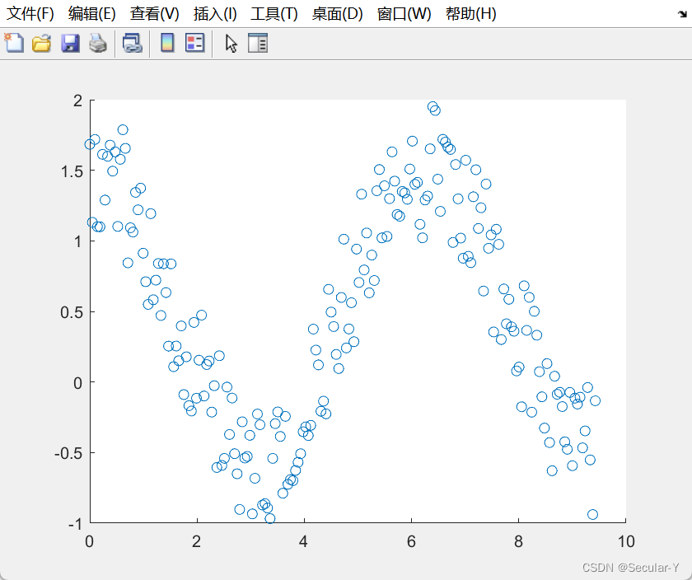Click the x-axis tick label 4
Viewport: 692px width, 580px height.
(303, 541)
